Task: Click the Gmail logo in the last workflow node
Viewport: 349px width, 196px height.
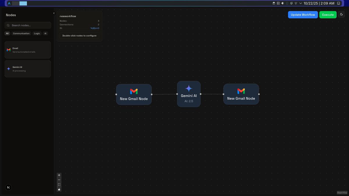Action: click(241, 91)
